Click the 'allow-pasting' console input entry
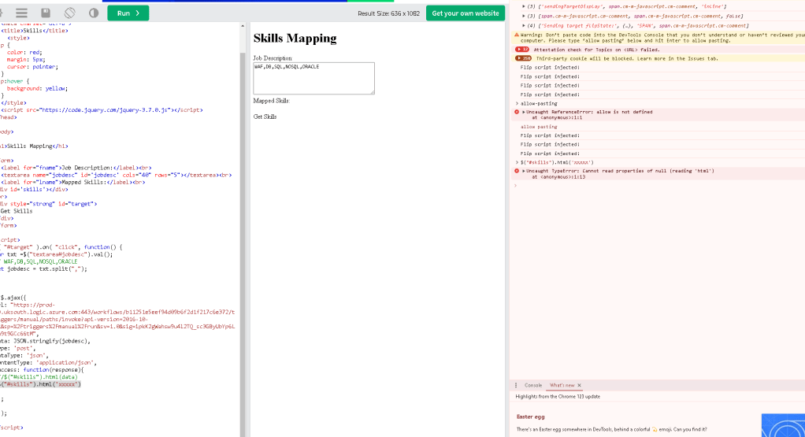The image size is (805, 437). (x=539, y=104)
